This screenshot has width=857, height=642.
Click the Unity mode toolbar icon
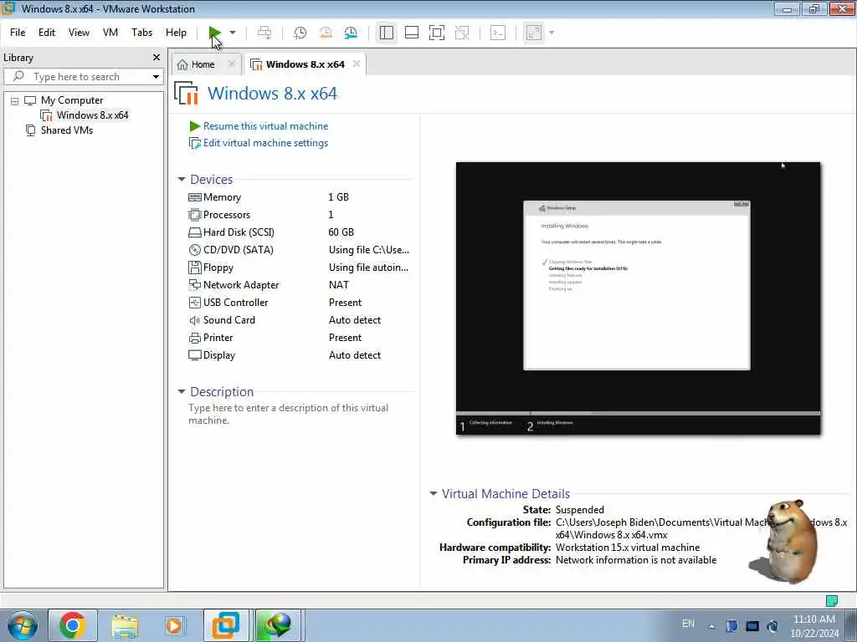pyautogui.click(x=462, y=33)
